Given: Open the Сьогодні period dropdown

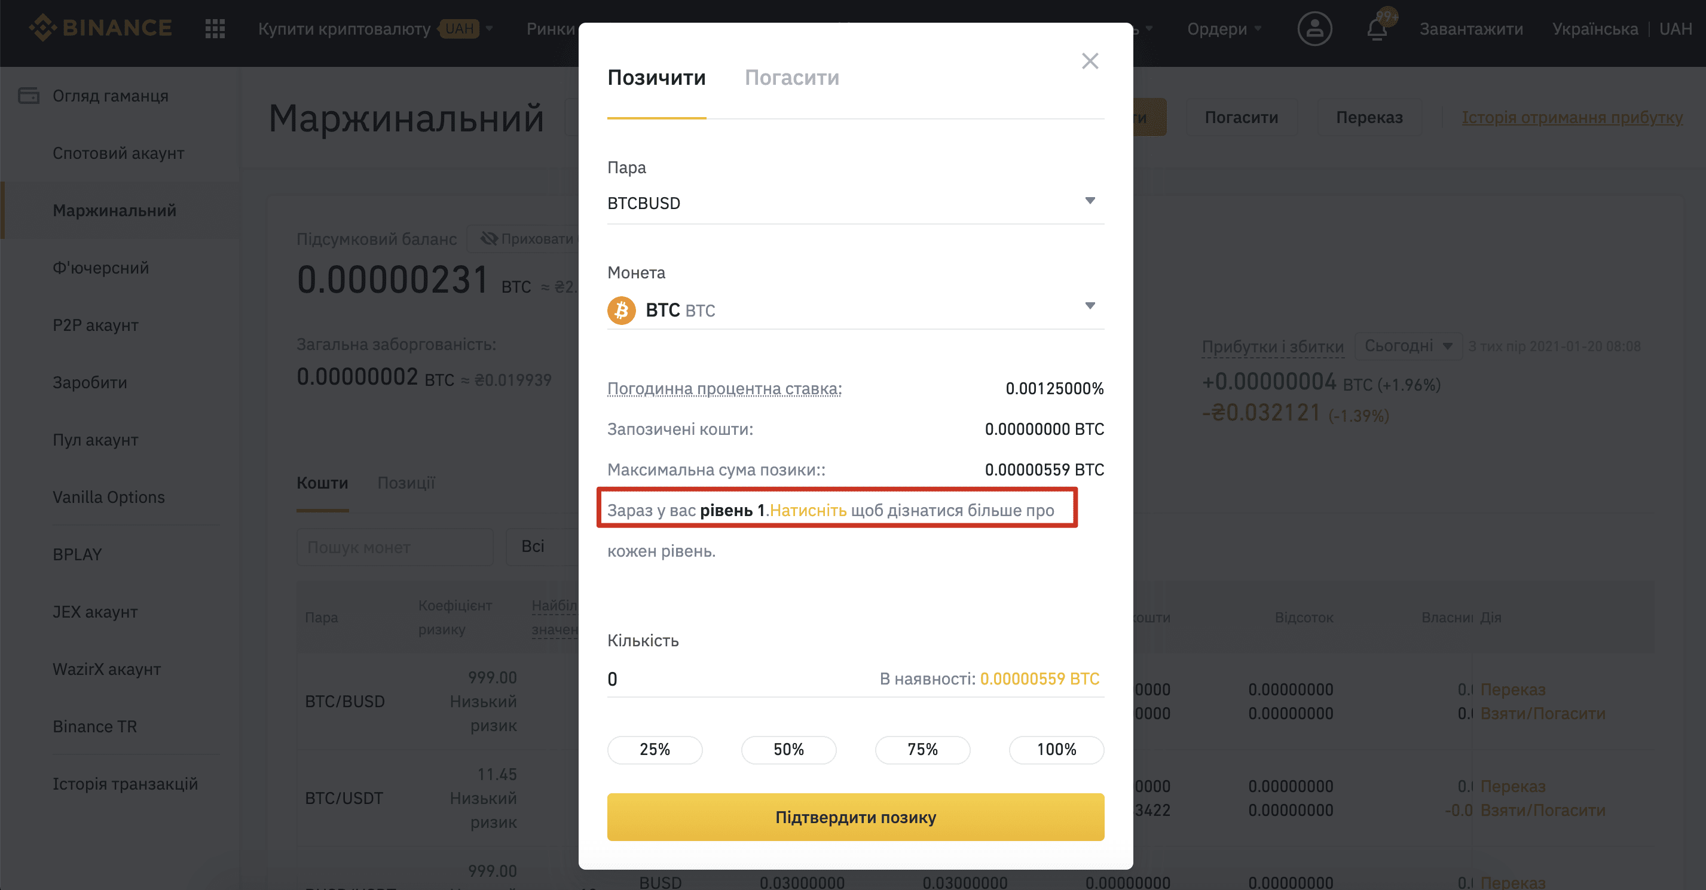Looking at the screenshot, I should (1408, 346).
